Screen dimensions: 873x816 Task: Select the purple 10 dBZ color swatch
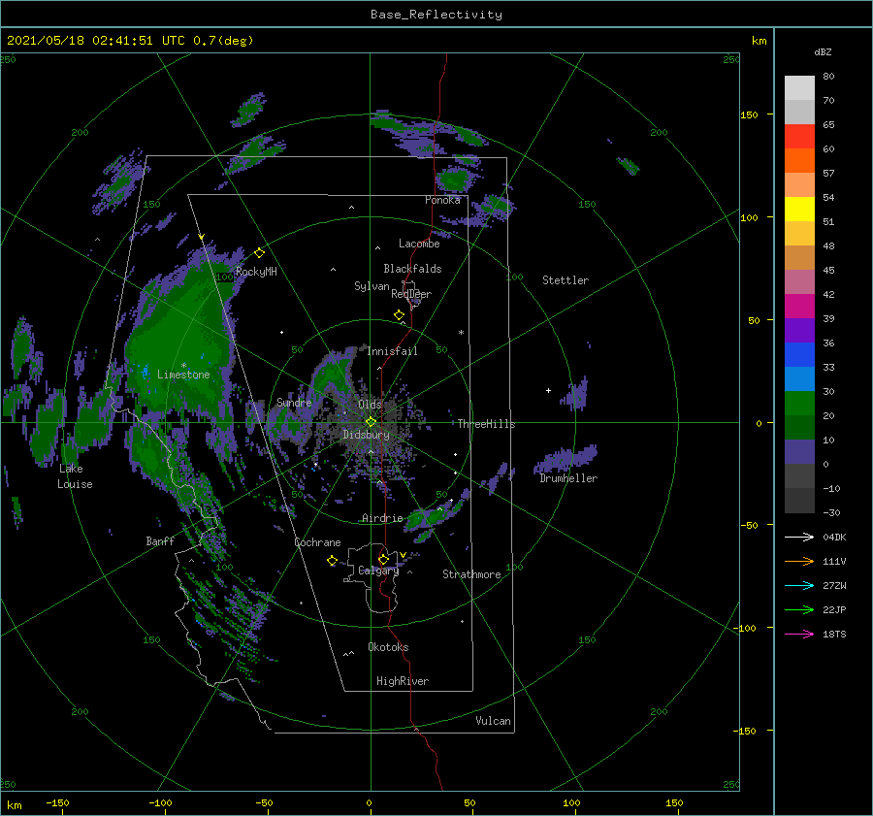[799, 451]
